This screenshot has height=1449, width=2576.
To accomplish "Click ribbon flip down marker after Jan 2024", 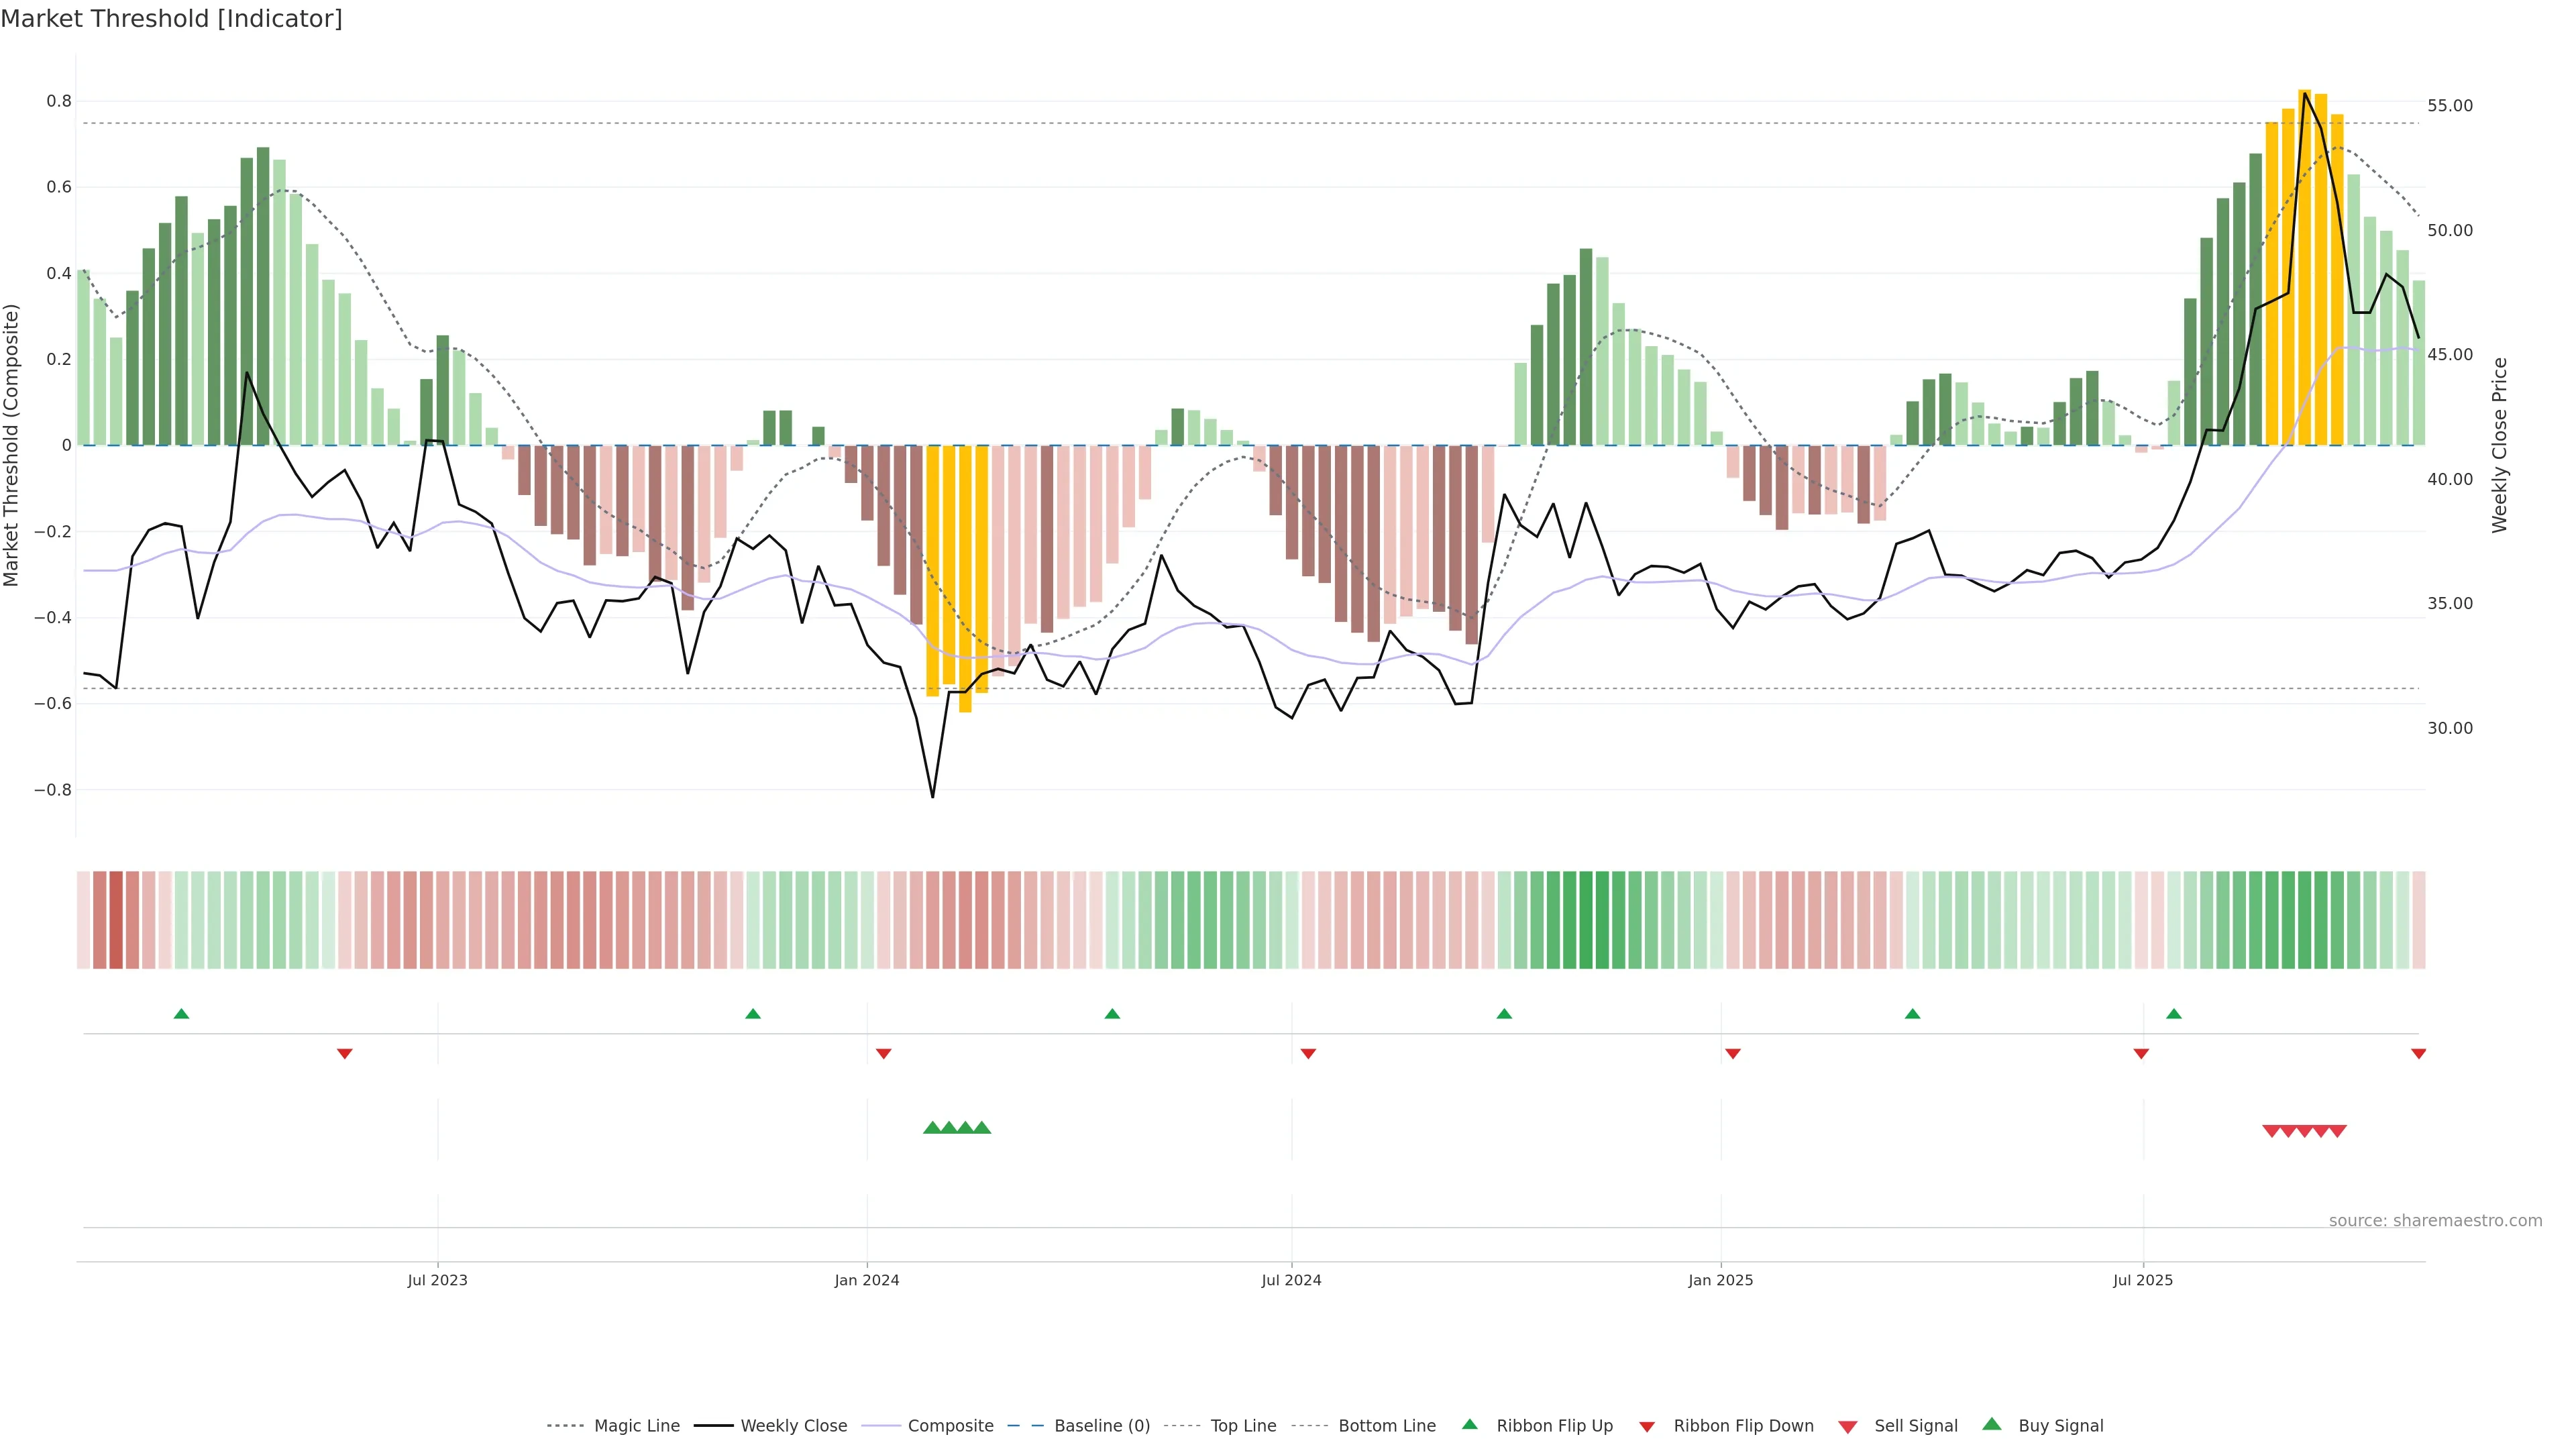I will (x=883, y=1054).
